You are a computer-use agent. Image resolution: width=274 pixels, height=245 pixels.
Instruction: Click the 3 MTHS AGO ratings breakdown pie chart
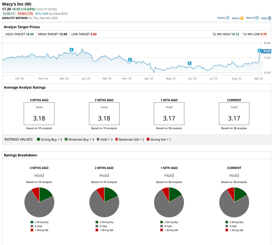coord(39,202)
